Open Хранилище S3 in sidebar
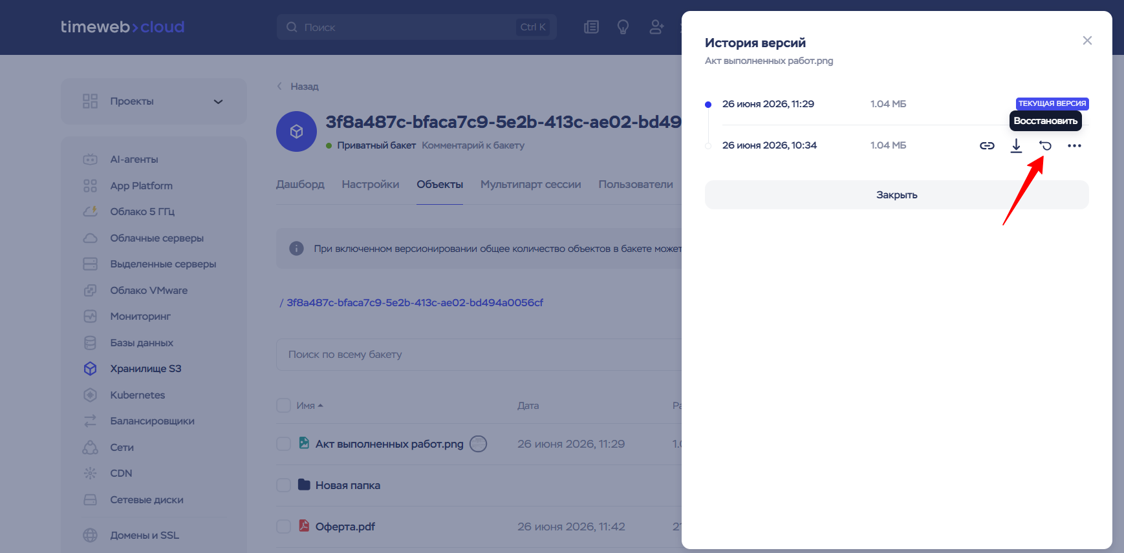The width and height of the screenshot is (1124, 553). [x=145, y=368]
